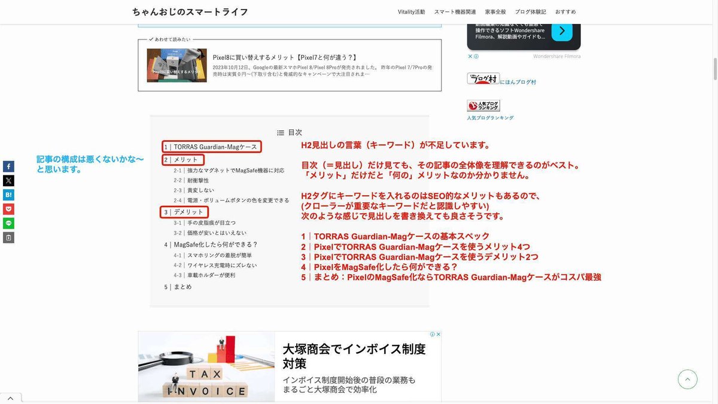Go to 4 | MagSafe化したら何ができる？
Viewport: 718px width, 404px height.
click(211, 244)
